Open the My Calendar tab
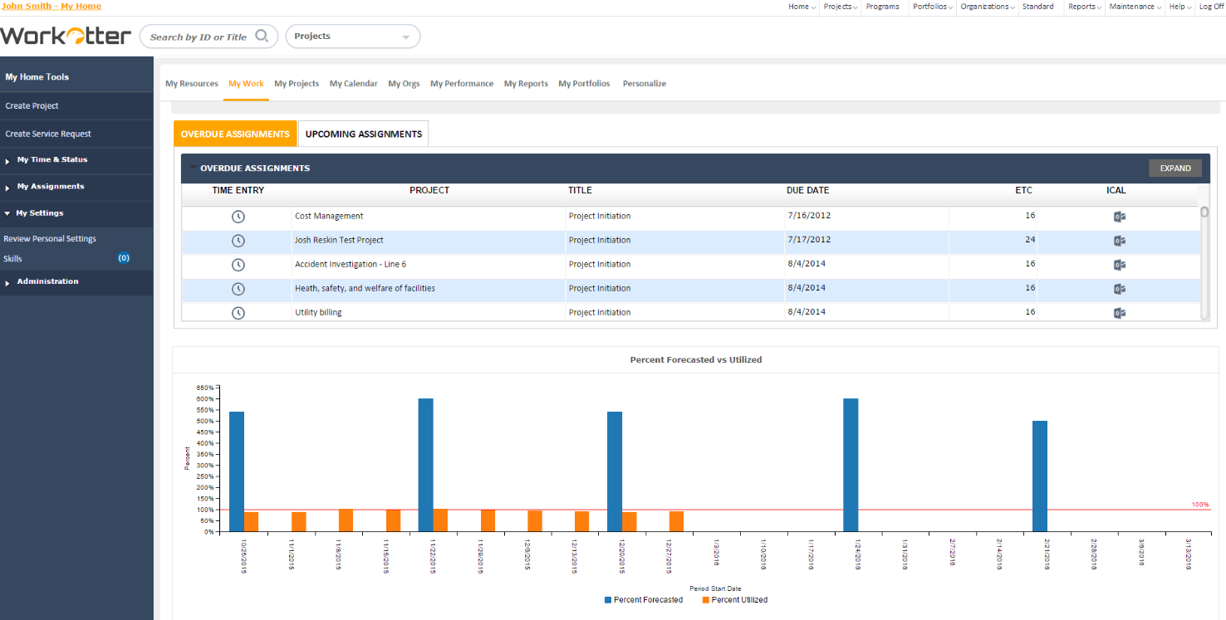 click(x=353, y=84)
